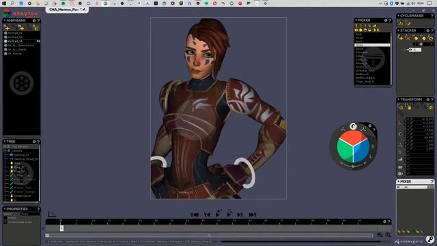Select Head in the Picker list

pos(359,38)
